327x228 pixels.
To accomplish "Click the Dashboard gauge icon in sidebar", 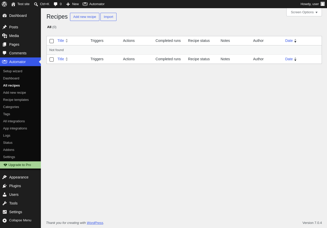I will point(5,16).
